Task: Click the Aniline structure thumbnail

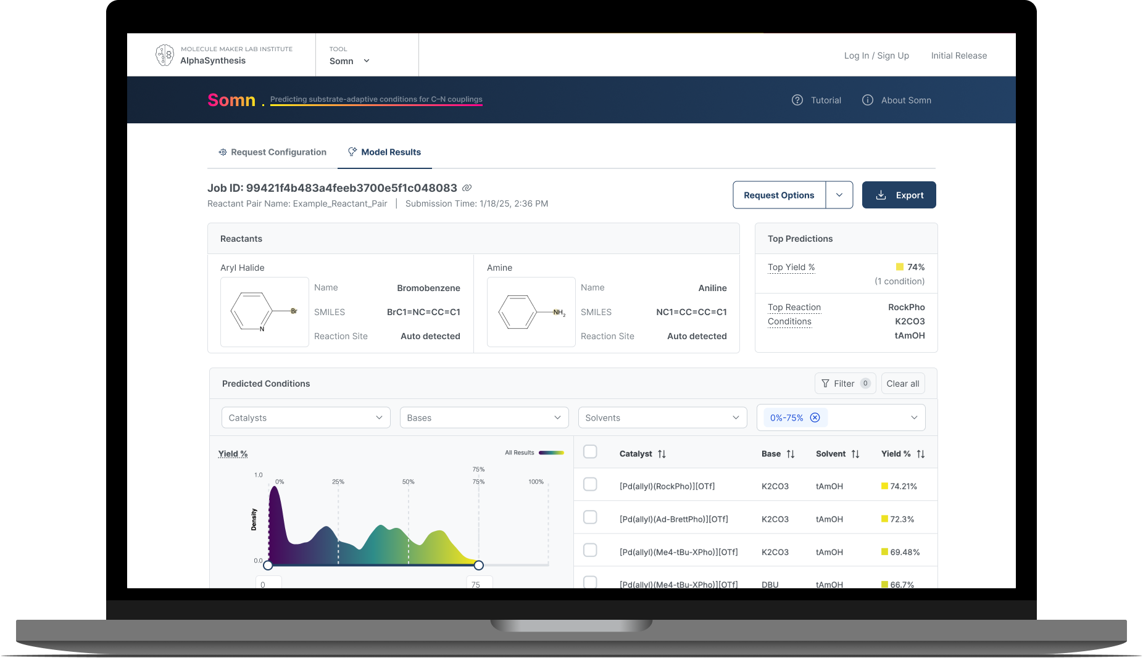Action: tap(531, 312)
